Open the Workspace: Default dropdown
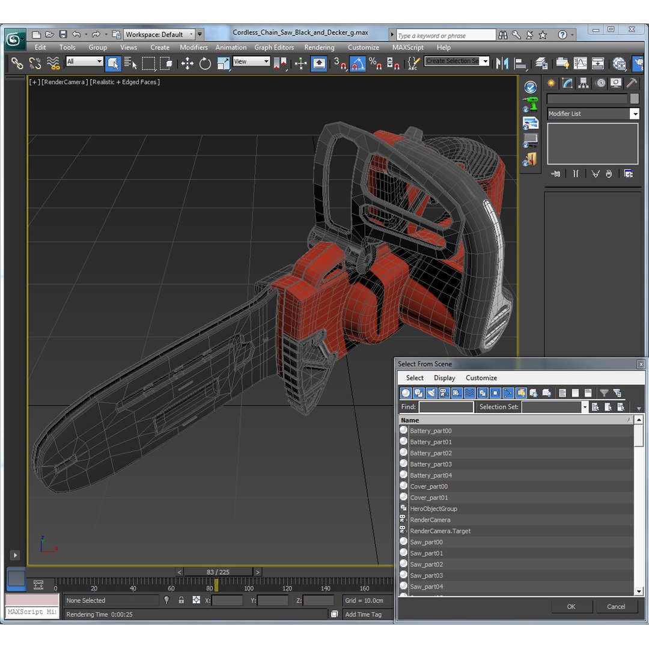Screen dimensions: 649x649 point(159,34)
